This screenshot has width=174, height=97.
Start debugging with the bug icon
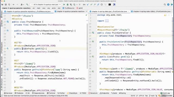[67, 5]
